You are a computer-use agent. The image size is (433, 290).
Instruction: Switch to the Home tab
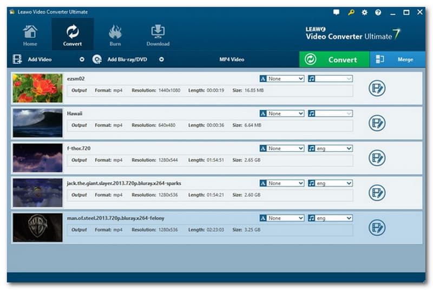click(x=30, y=35)
